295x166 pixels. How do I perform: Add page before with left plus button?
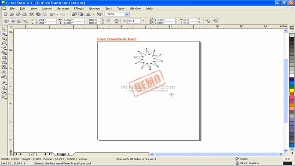point(21,154)
